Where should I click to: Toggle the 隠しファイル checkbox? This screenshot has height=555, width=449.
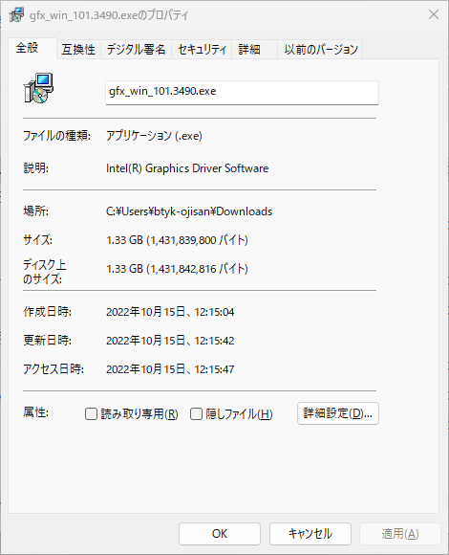pyautogui.click(x=196, y=413)
